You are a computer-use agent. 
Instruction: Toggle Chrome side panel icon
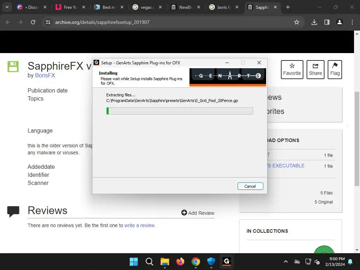coord(327,22)
